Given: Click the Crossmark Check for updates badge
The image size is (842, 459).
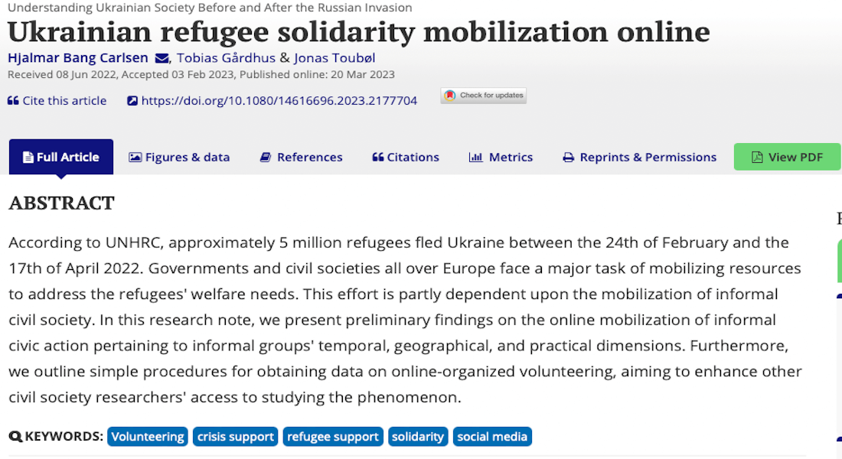Looking at the screenshot, I should pos(483,96).
